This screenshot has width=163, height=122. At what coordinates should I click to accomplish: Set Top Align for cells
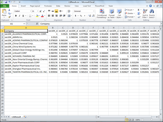pos(49,11)
